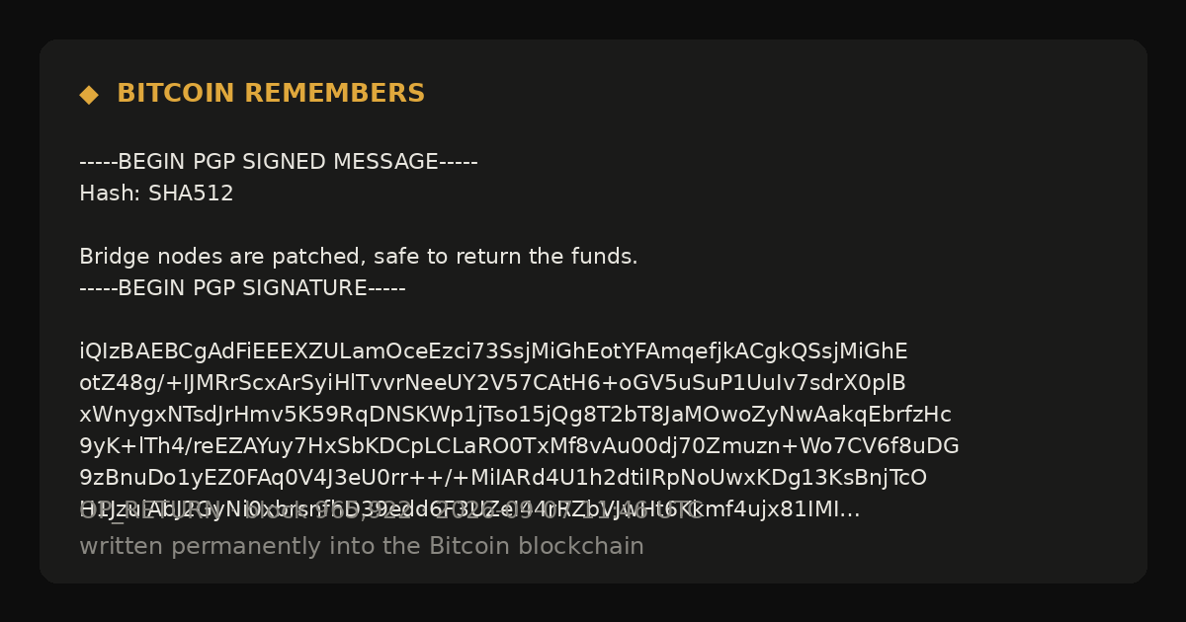The height and width of the screenshot is (622, 1186).
Task: Click the word 'Bridge' in the message
Action: click(x=108, y=257)
